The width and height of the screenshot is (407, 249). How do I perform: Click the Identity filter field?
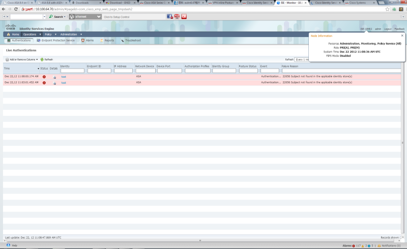[x=72, y=71]
